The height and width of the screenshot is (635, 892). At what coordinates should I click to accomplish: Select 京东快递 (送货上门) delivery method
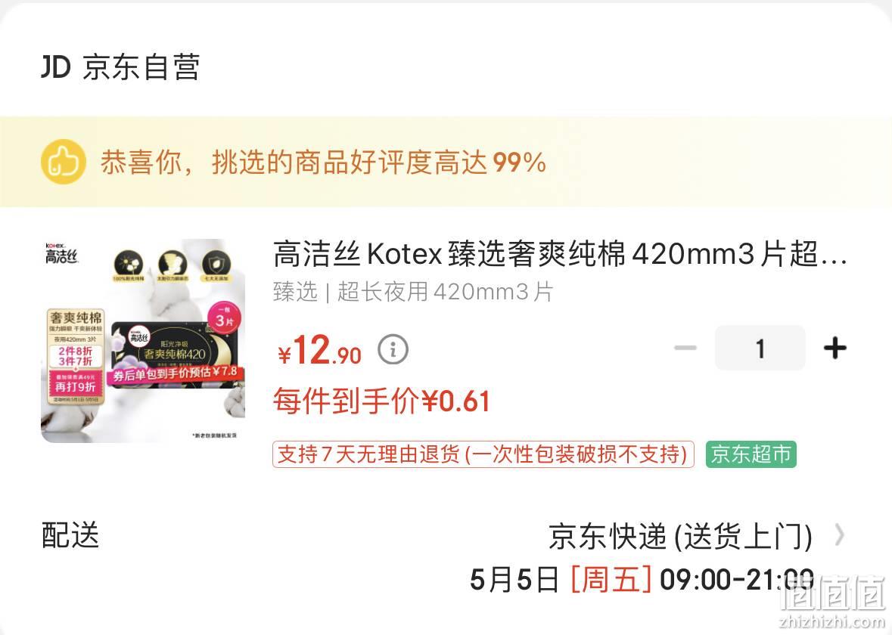click(680, 536)
